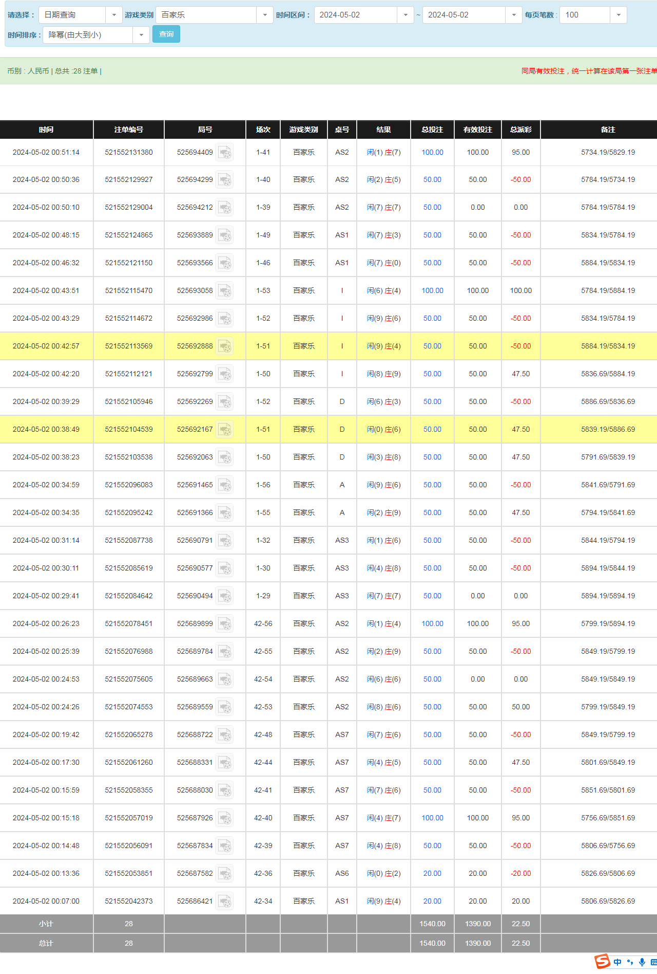View replay icon for round 525690494
This screenshot has height=974, width=657.
point(224,596)
